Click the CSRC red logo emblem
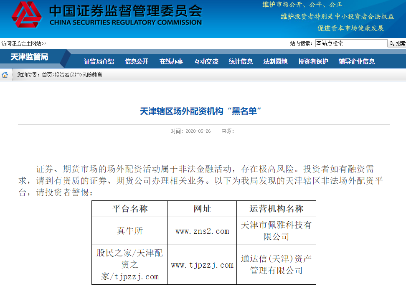Viewport: 406px width, 286px height. (27, 16)
